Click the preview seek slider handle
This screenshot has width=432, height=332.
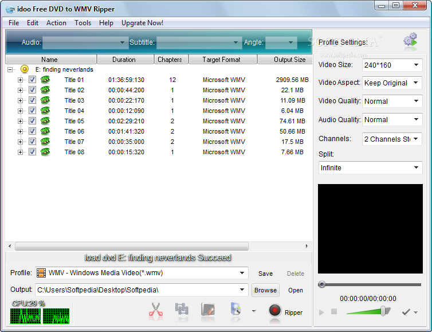[x=322, y=284]
